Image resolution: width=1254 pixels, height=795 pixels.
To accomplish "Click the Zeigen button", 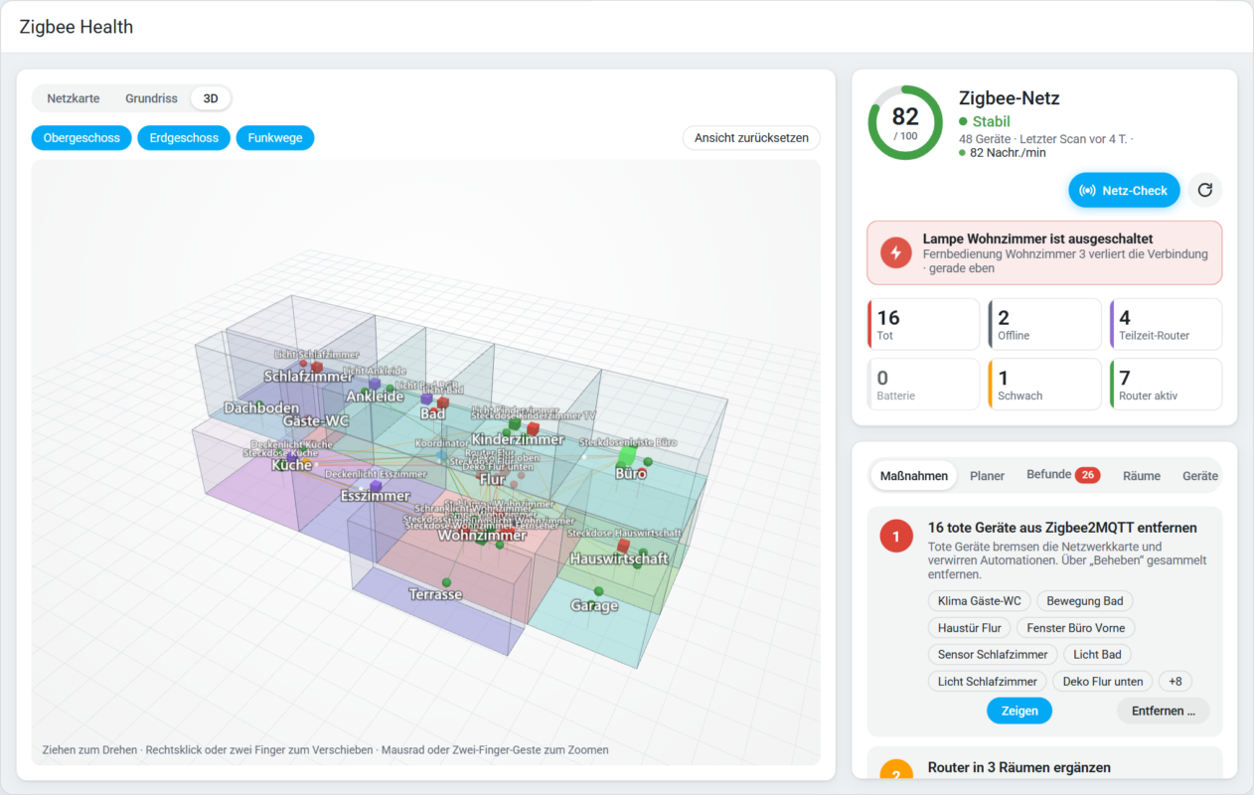I will (1019, 711).
